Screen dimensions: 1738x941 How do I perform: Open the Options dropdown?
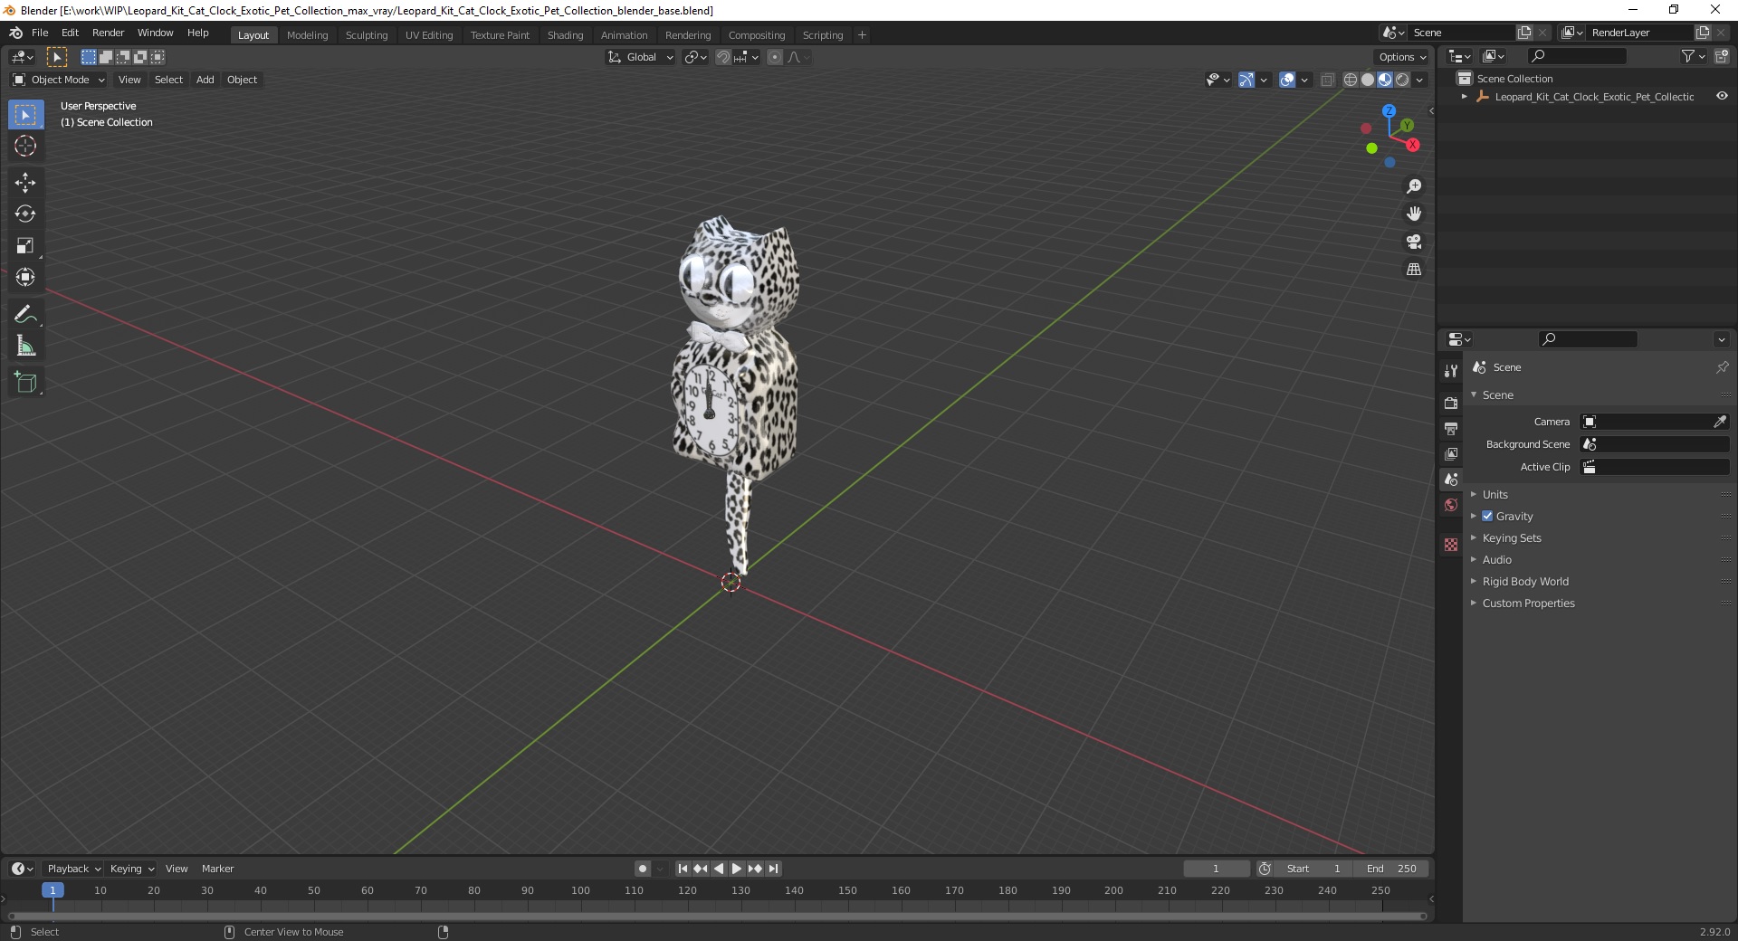(x=1401, y=57)
